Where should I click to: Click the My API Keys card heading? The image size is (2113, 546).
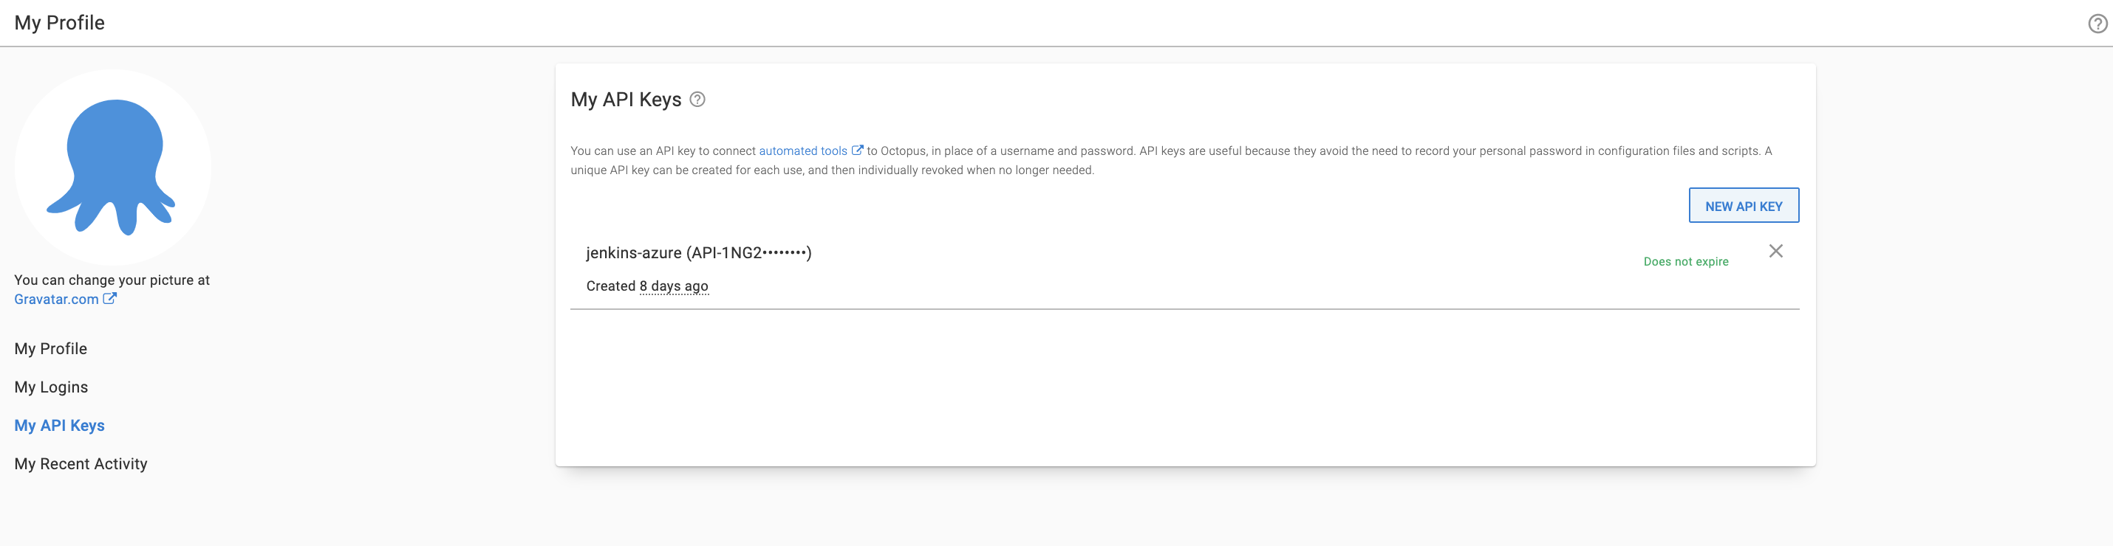(x=626, y=99)
